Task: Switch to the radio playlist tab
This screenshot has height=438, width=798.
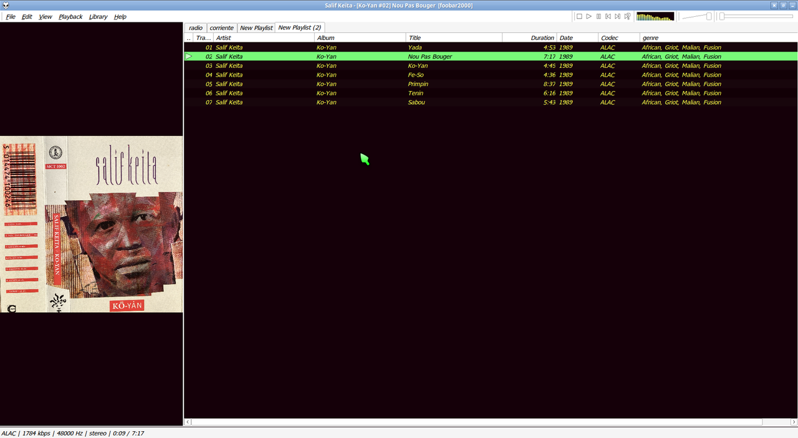Action: pos(196,27)
